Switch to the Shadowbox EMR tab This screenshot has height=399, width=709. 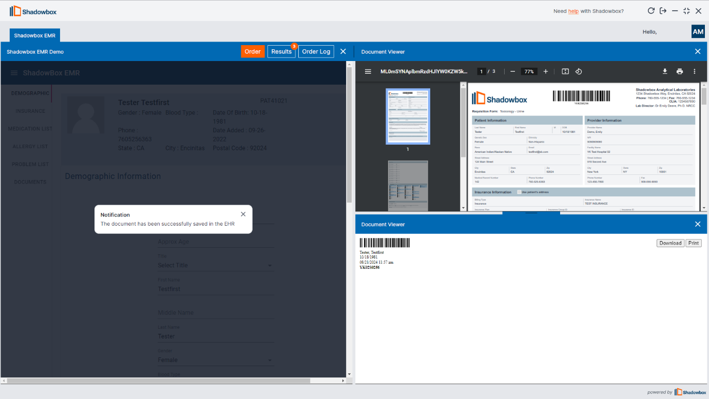click(35, 35)
